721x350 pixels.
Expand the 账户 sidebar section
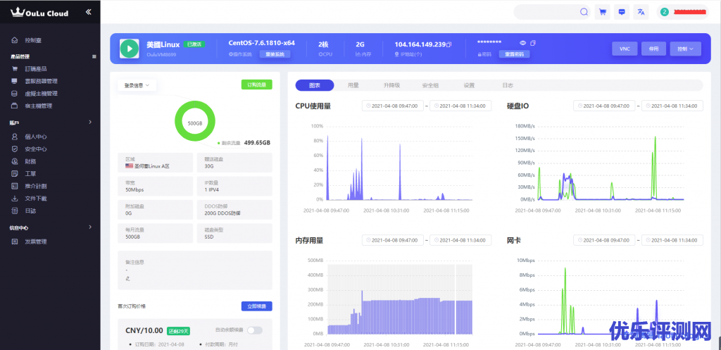[90, 123]
